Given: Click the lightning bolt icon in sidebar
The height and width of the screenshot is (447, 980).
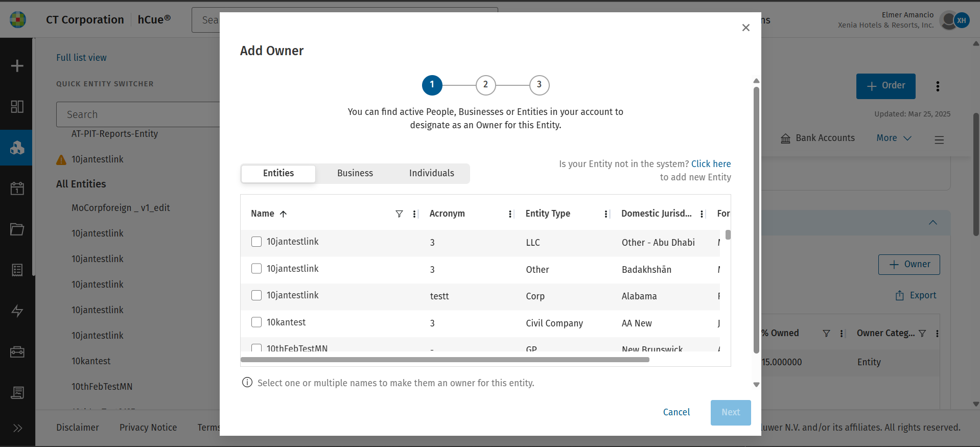Looking at the screenshot, I should (x=17, y=311).
